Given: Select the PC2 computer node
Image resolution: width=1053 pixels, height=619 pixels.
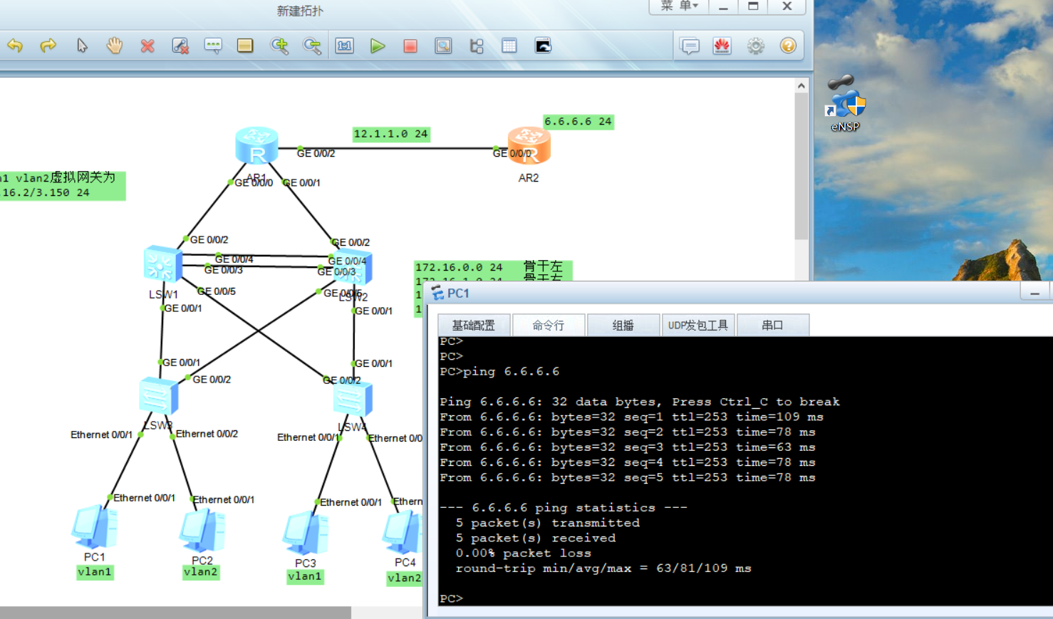Looking at the screenshot, I should click(202, 531).
